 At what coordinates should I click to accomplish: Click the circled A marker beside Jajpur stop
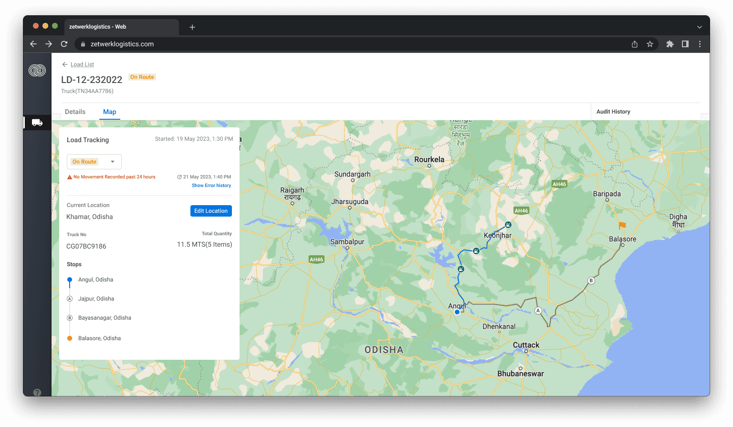point(70,299)
